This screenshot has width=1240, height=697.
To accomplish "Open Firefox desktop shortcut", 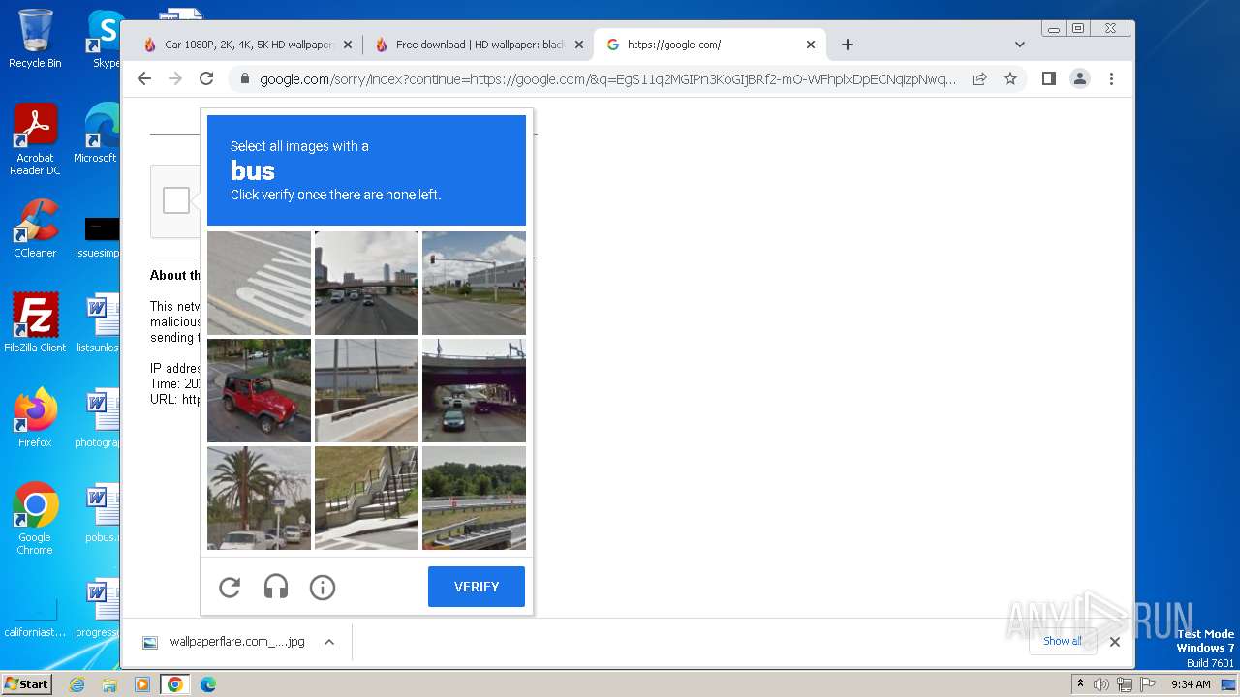I will pos(35,417).
